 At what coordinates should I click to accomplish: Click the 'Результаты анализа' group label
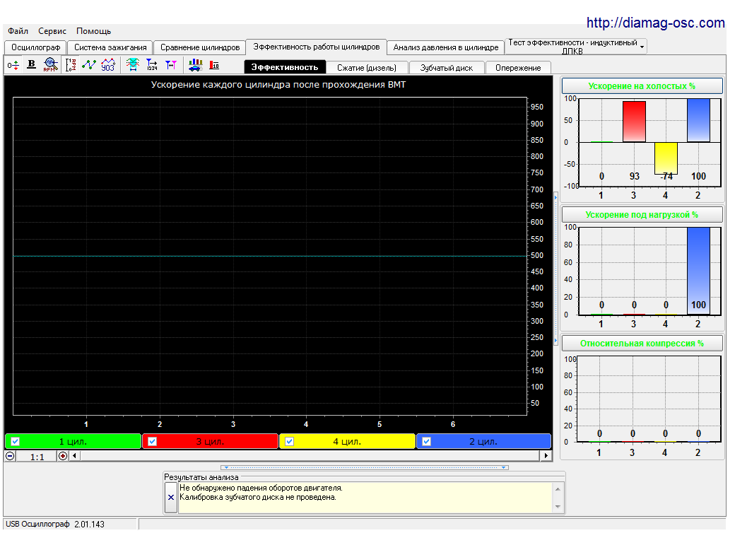(201, 477)
